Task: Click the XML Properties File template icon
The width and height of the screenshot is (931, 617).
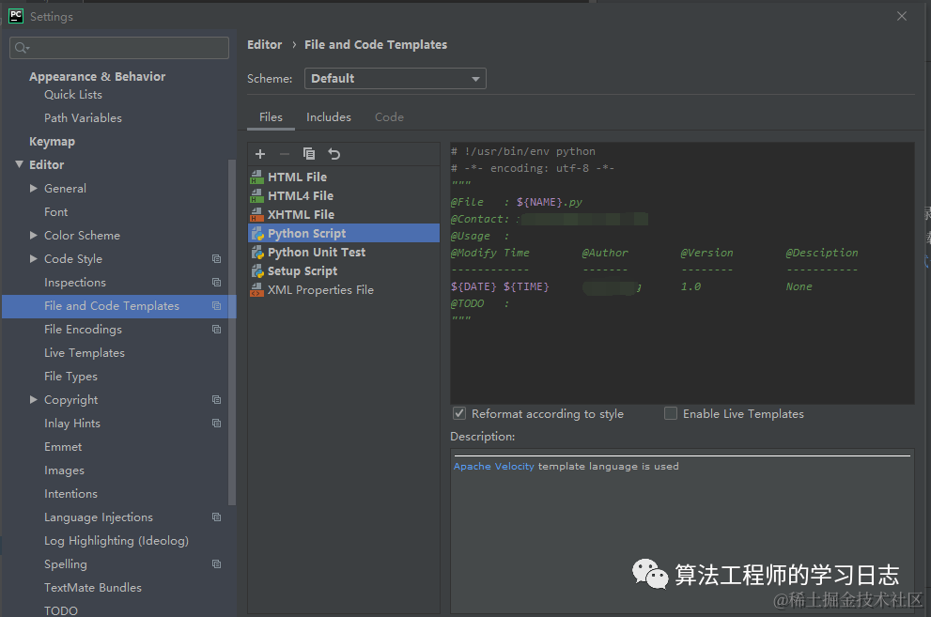Action: [x=257, y=290]
